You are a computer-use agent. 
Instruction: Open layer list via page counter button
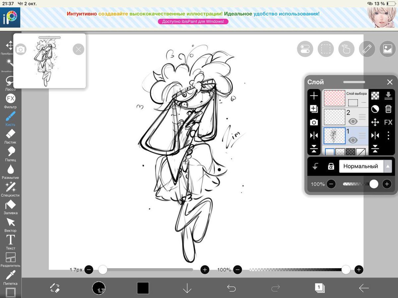(319, 288)
